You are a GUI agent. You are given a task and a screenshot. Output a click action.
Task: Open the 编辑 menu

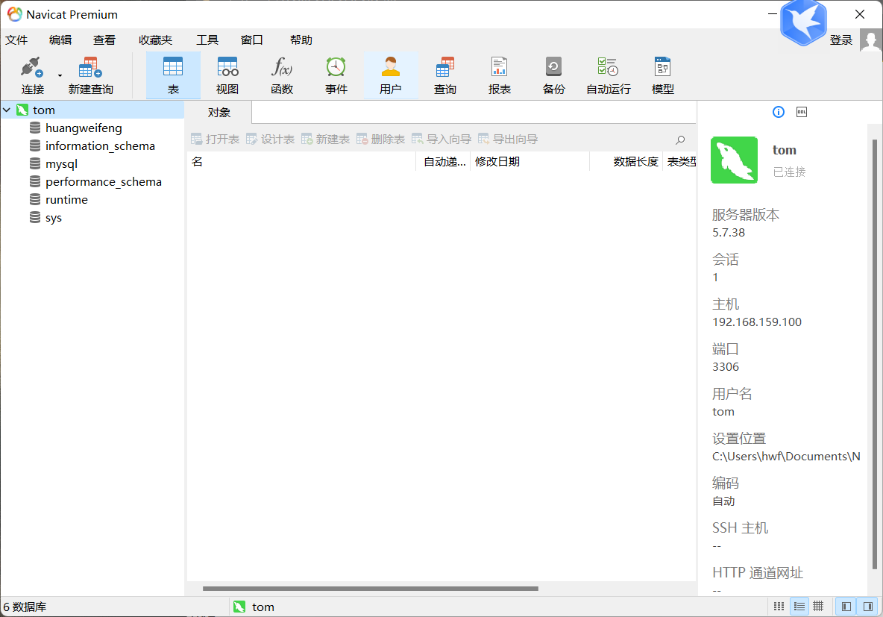60,40
